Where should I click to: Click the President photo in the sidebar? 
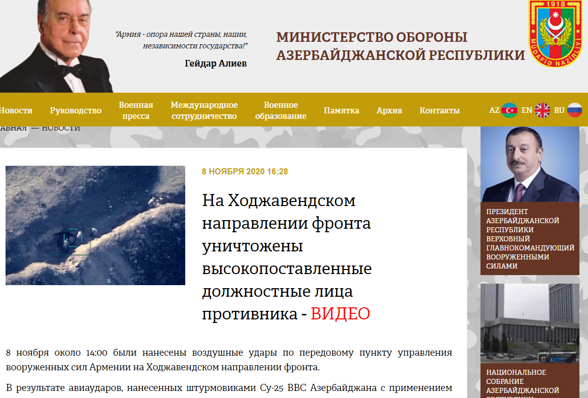[x=529, y=164]
